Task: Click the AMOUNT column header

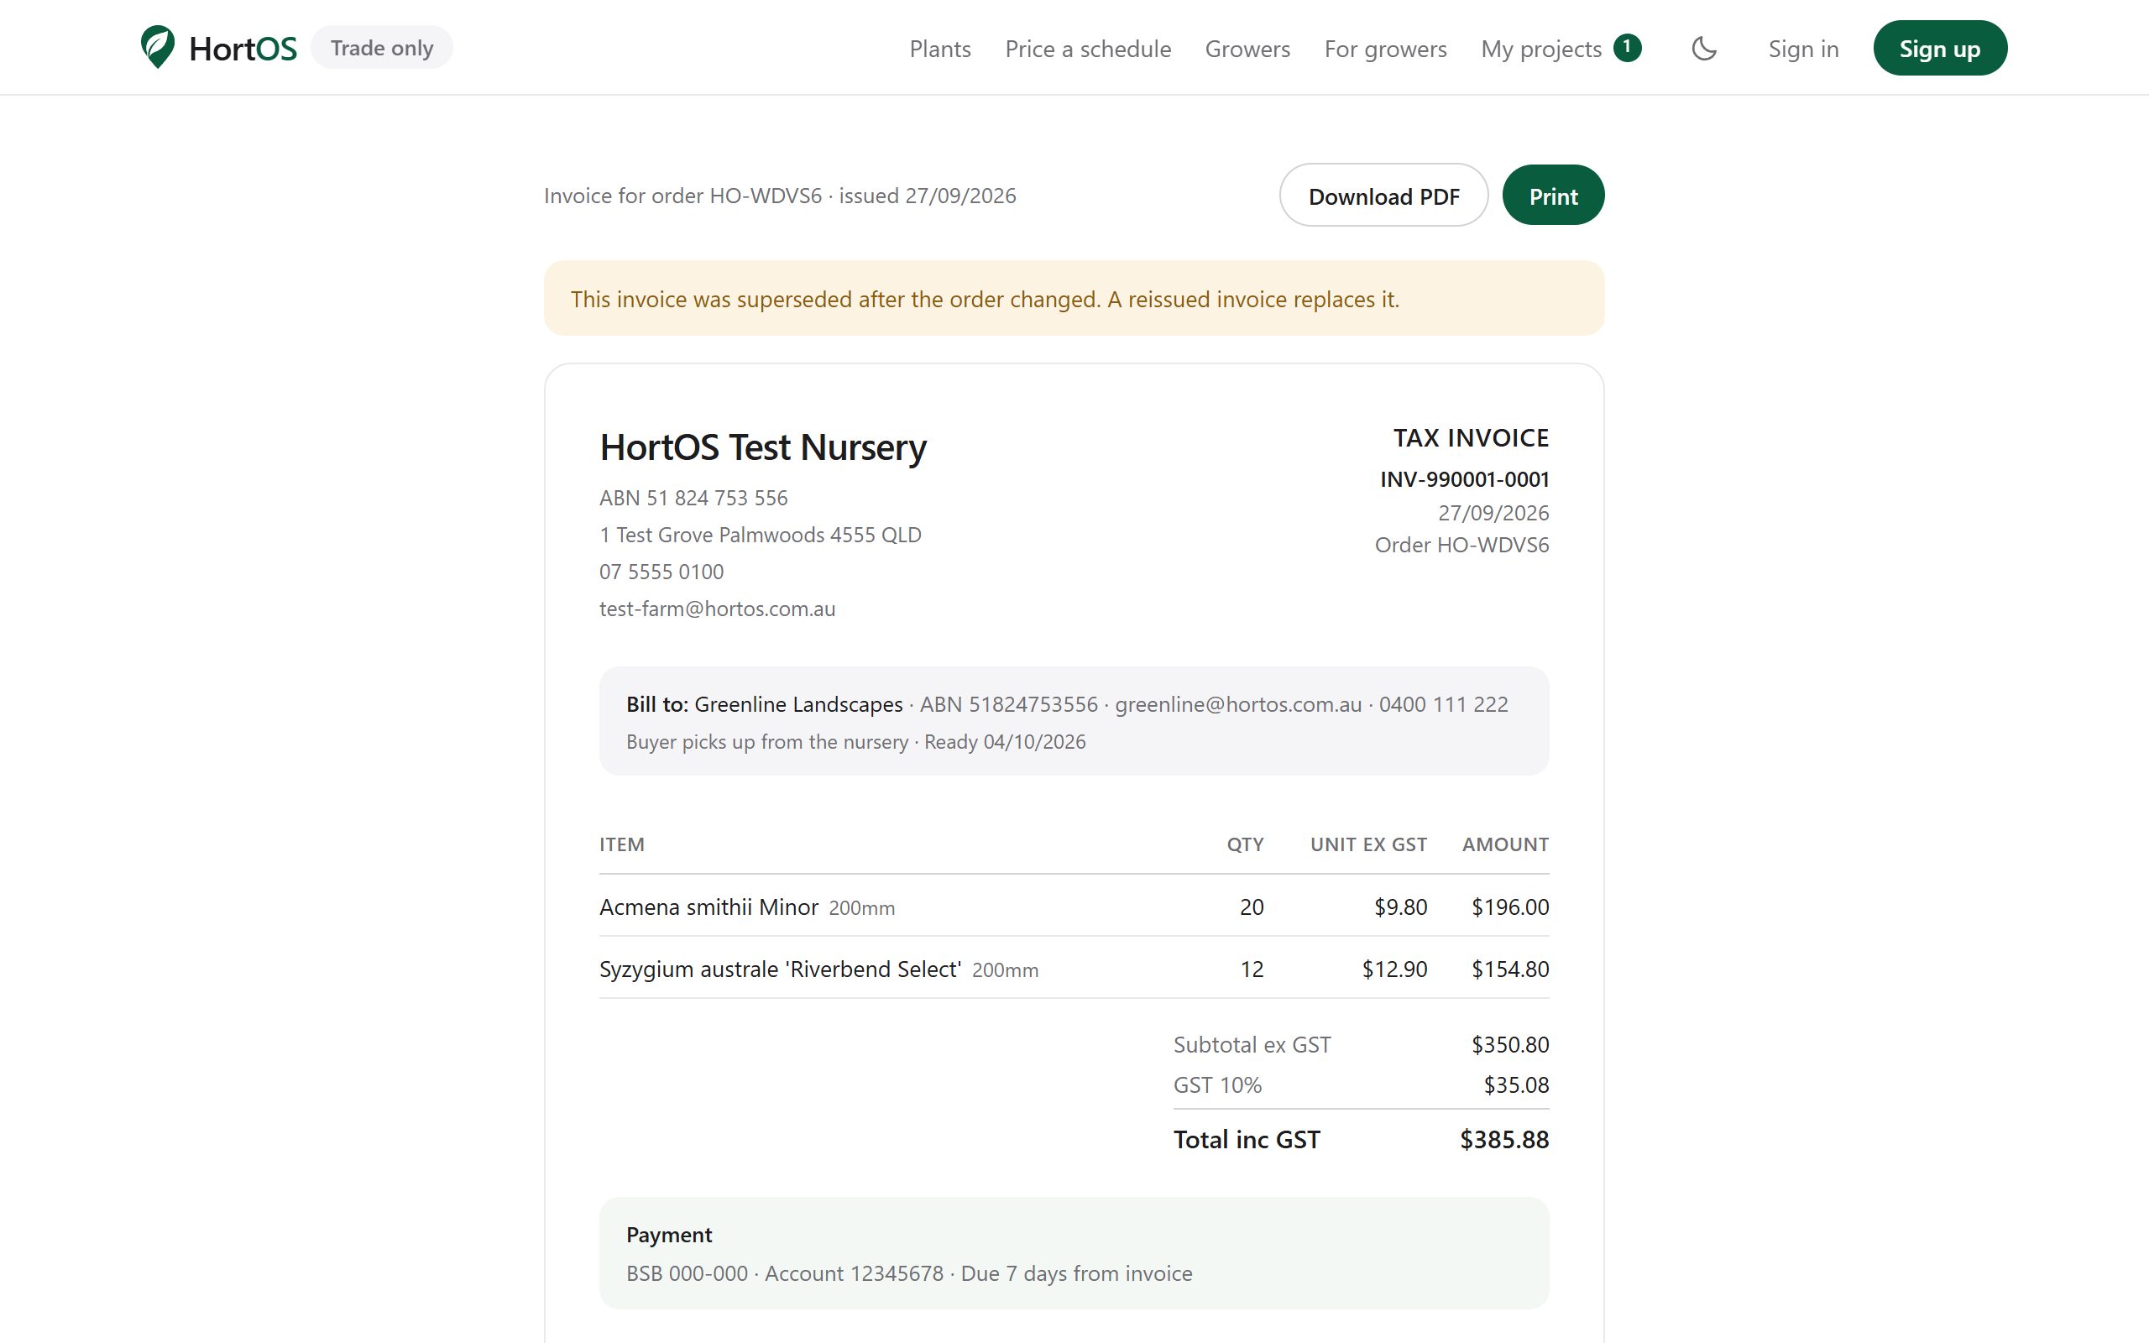Action: coord(1505,844)
